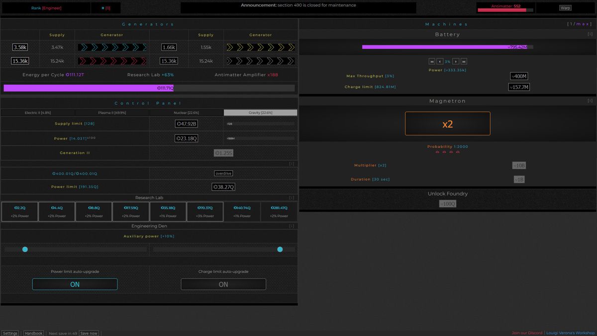The image size is (597, 336).
Task: Click the blue chevron generator bar
Action: (x=112, y=47)
